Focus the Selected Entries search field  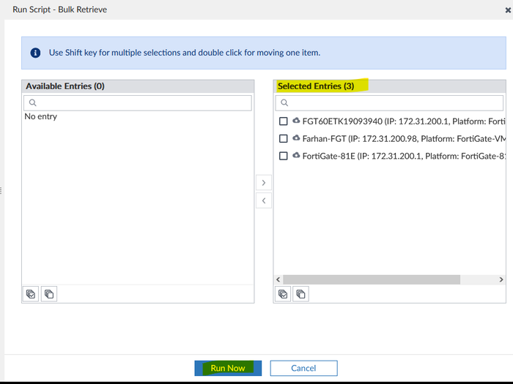[389, 103]
